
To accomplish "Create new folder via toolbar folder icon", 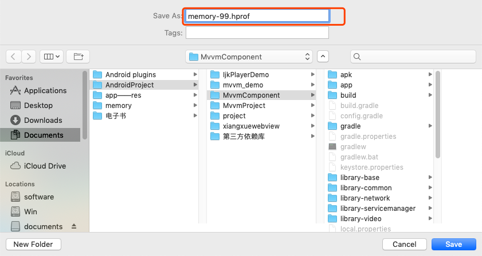I will (x=78, y=57).
